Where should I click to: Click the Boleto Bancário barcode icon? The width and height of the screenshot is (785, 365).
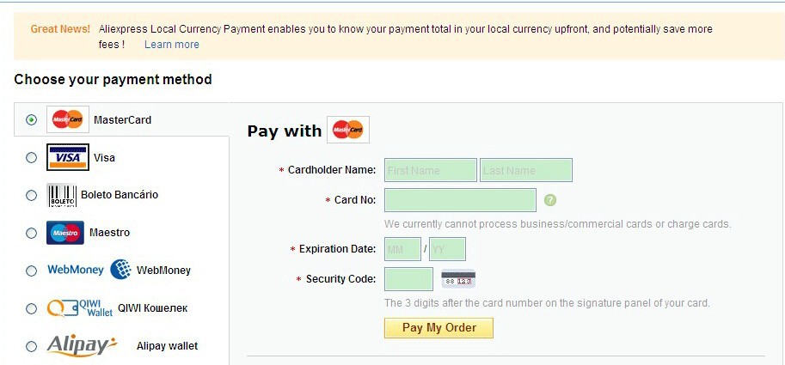pos(62,195)
